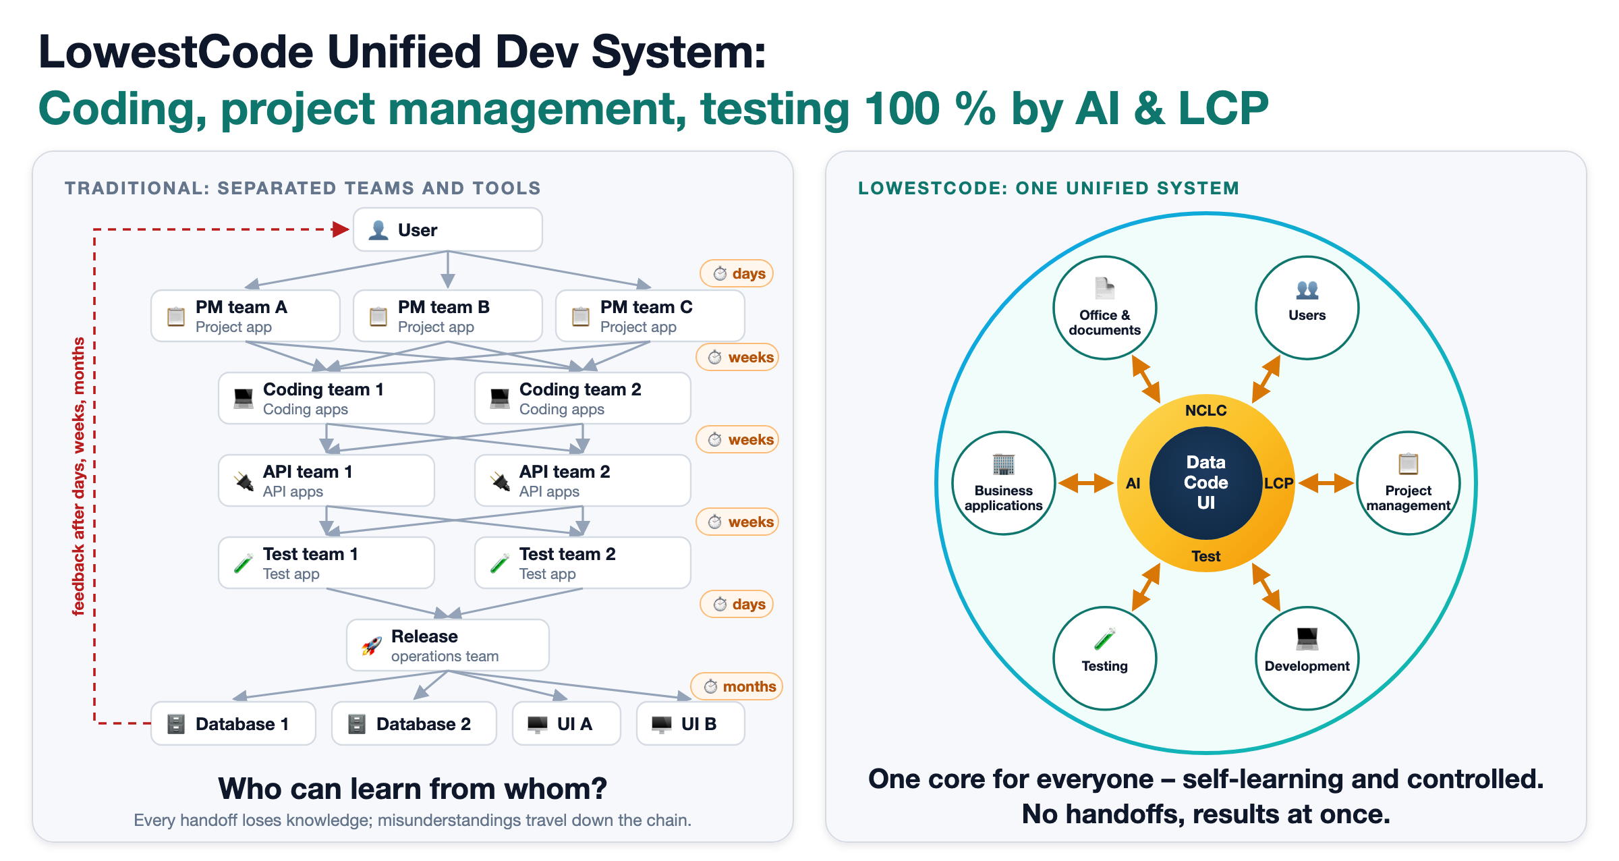Click the monitor icon in UI B
The image size is (1619, 861).
pyautogui.click(x=662, y=724)
